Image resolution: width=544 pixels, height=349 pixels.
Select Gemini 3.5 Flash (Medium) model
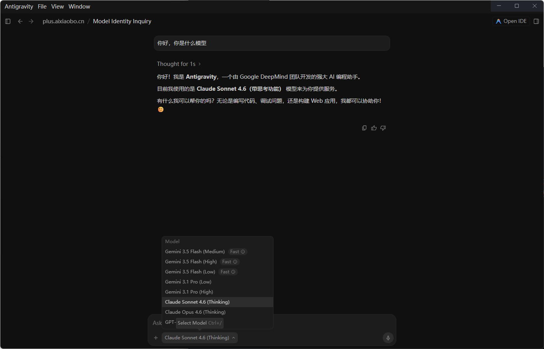218,252
